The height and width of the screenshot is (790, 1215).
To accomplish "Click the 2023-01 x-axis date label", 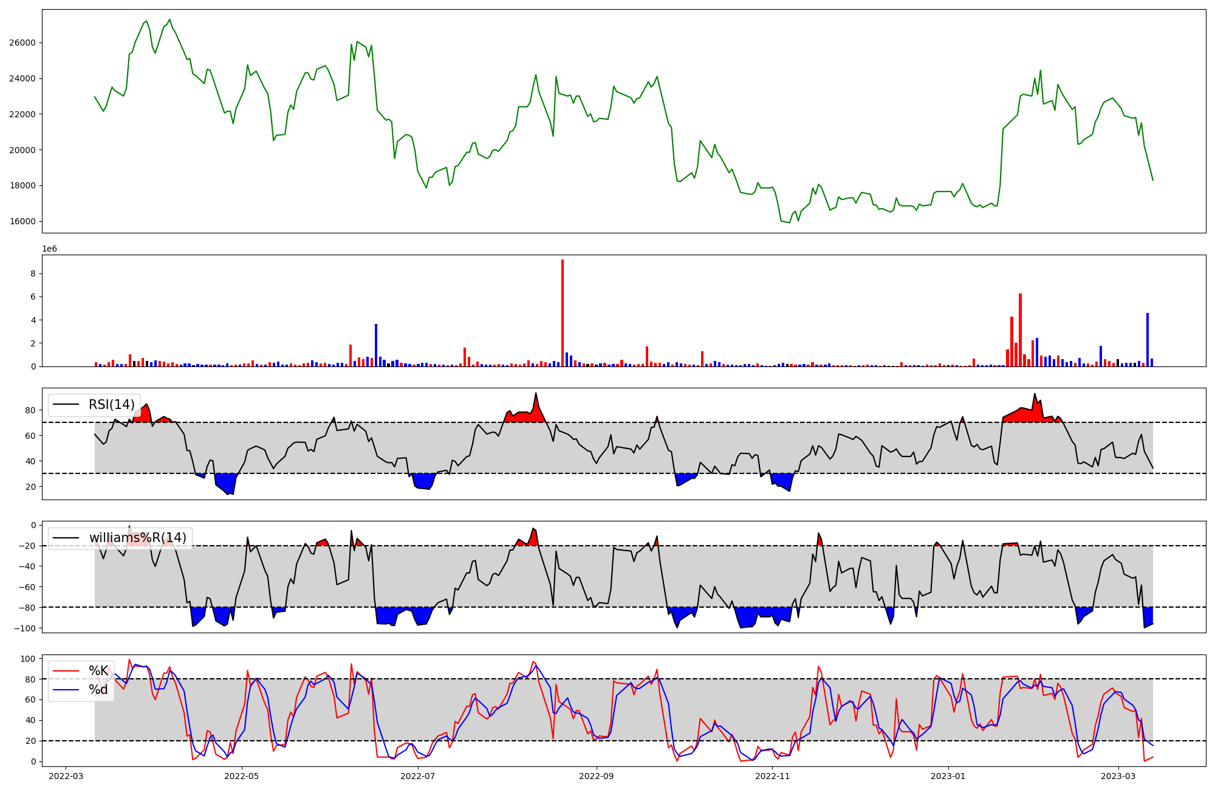I will [x=948, y=776].
